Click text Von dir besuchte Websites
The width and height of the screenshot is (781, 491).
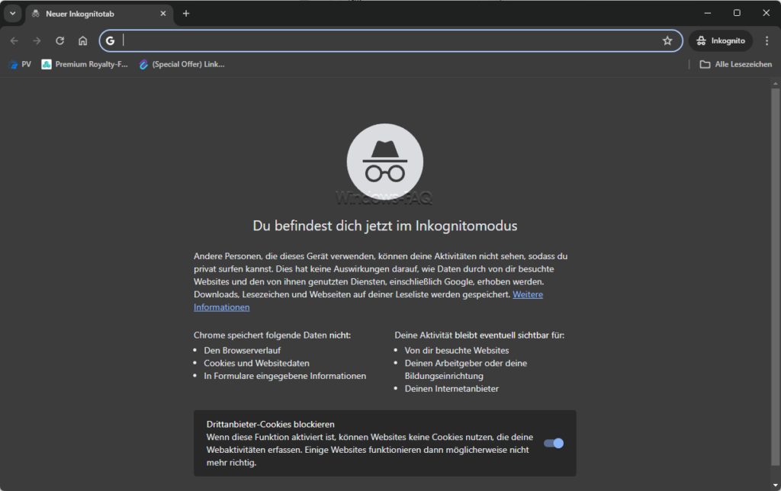point(457,351)
